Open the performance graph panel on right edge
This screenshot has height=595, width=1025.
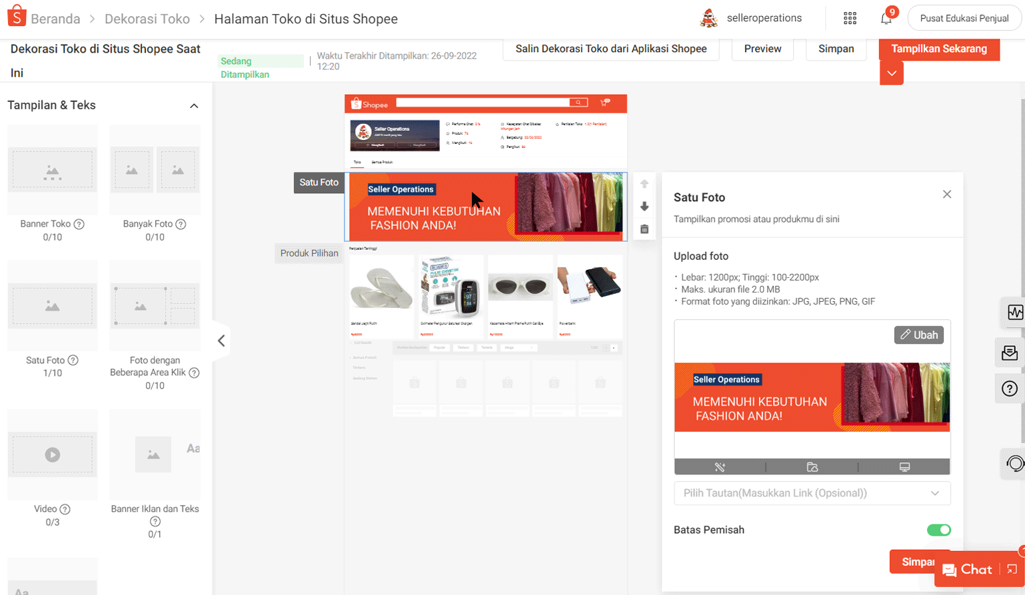pyautogui.click(x=1010, y=312)
